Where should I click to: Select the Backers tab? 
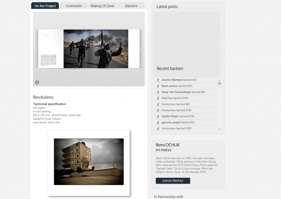coord(131,6)
